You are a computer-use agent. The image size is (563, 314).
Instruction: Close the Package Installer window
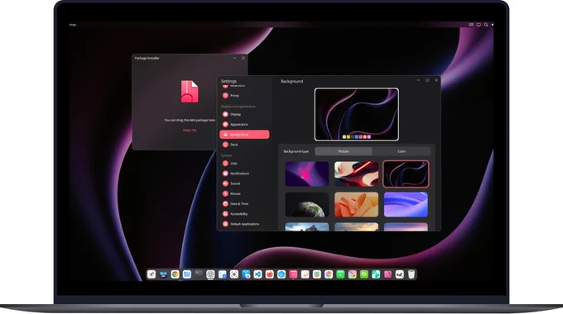(x=243, y=58)
